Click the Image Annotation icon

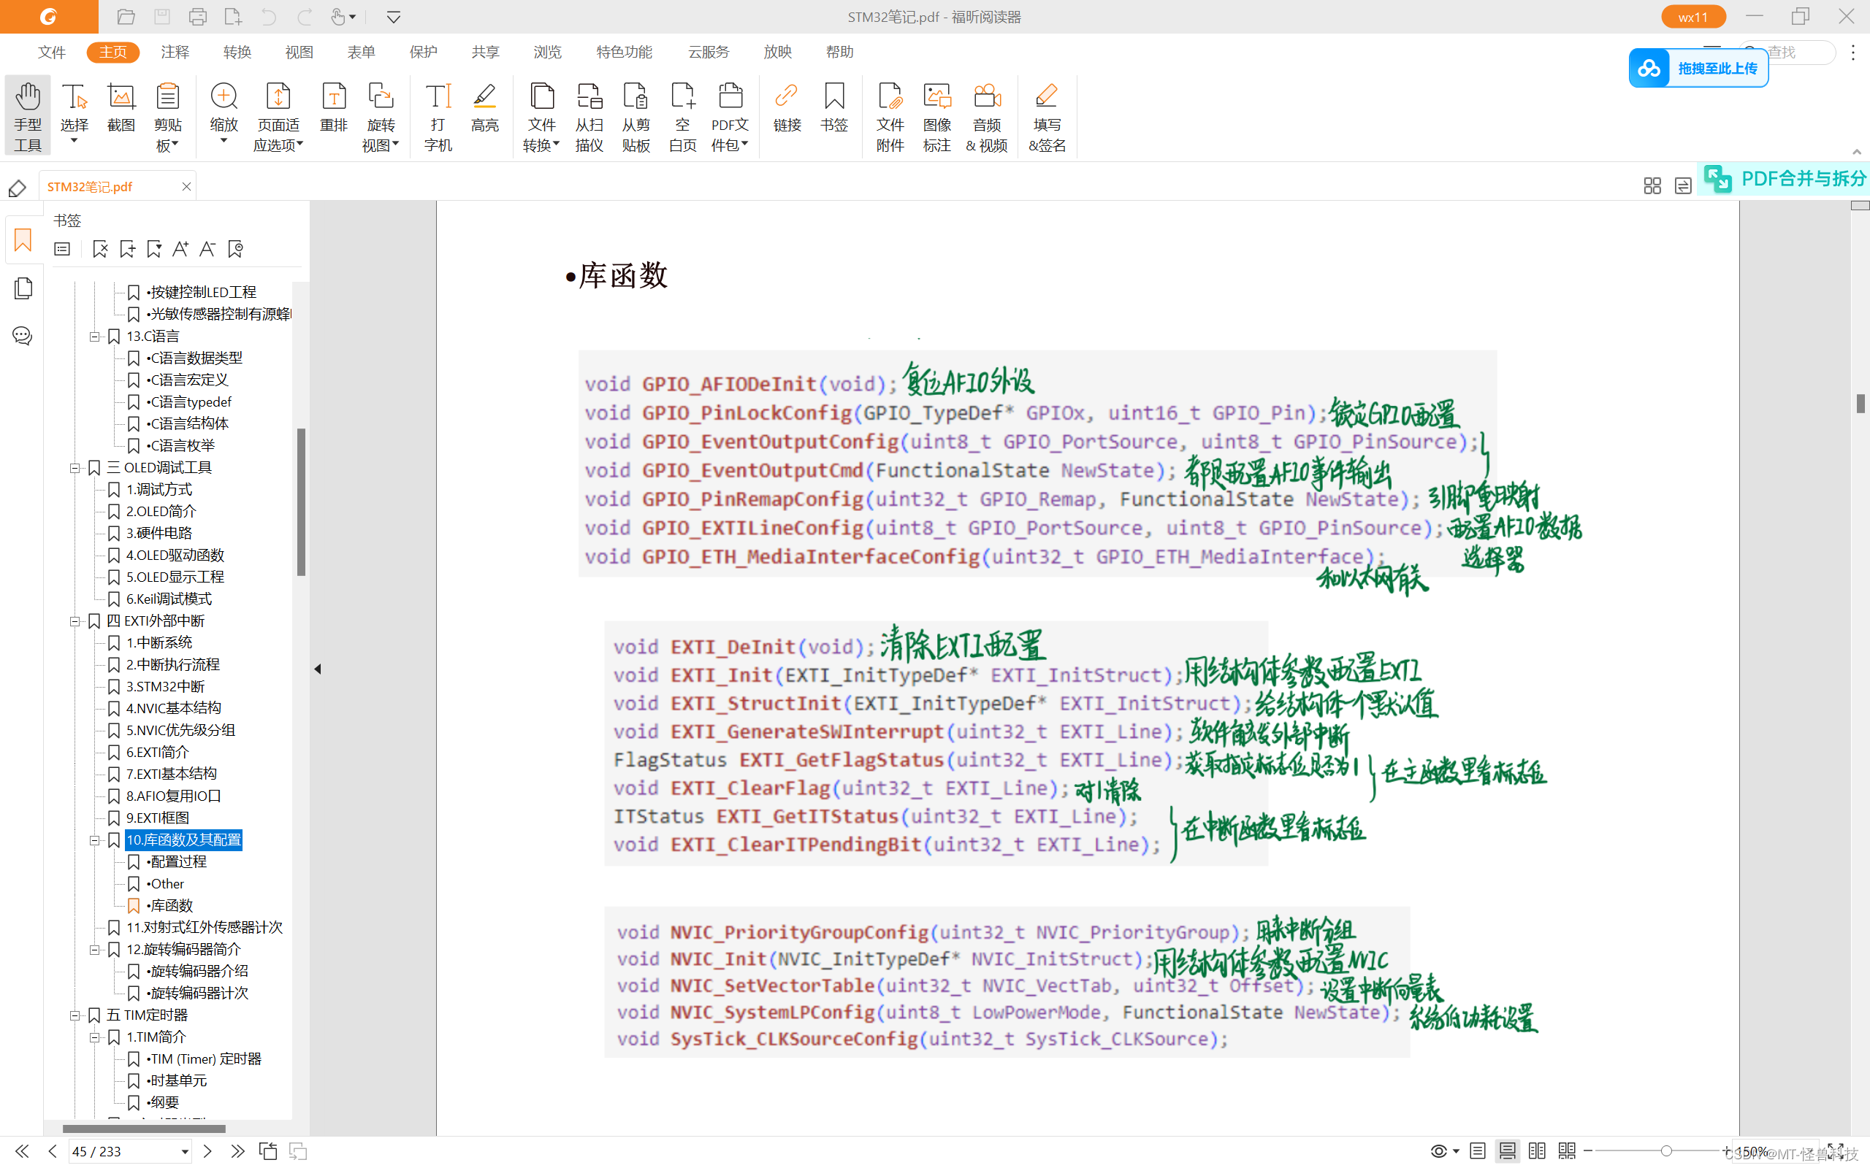(936, 116)
